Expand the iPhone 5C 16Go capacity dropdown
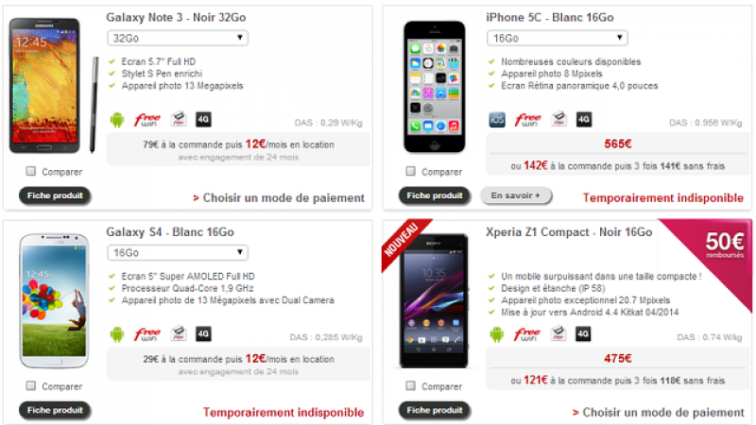The height and width of the screenshot is (425, 756). [558, 38]
